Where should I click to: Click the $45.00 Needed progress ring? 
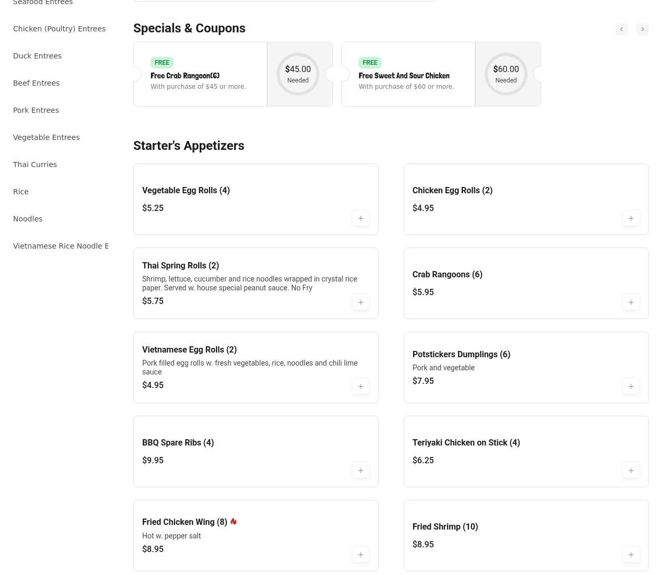(x=298, y=74)
